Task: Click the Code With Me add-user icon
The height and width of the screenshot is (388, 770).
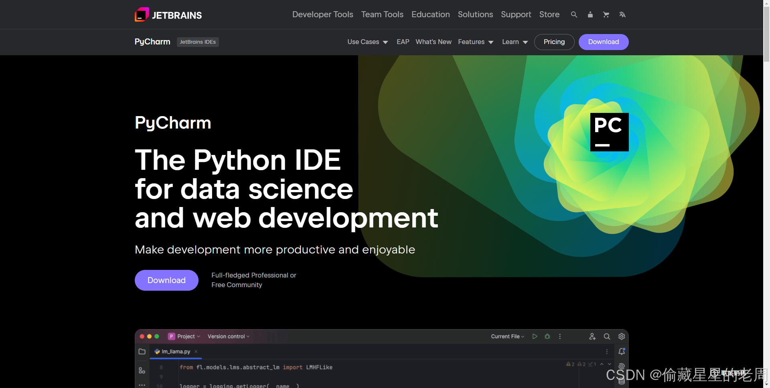Action: tap(592, 336)
